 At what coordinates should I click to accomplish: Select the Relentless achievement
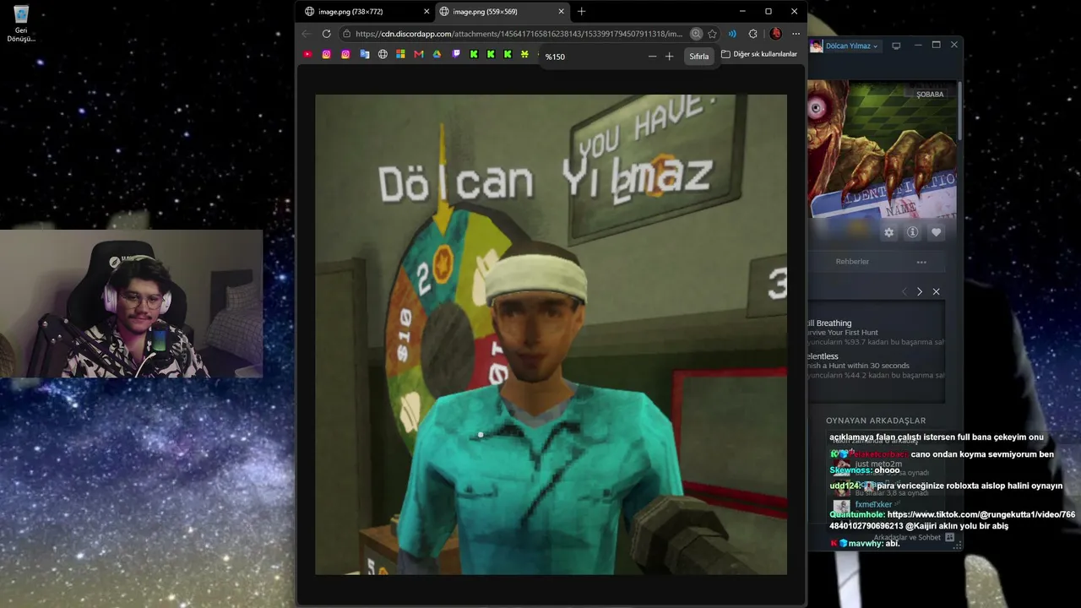(x=876, y=365)
